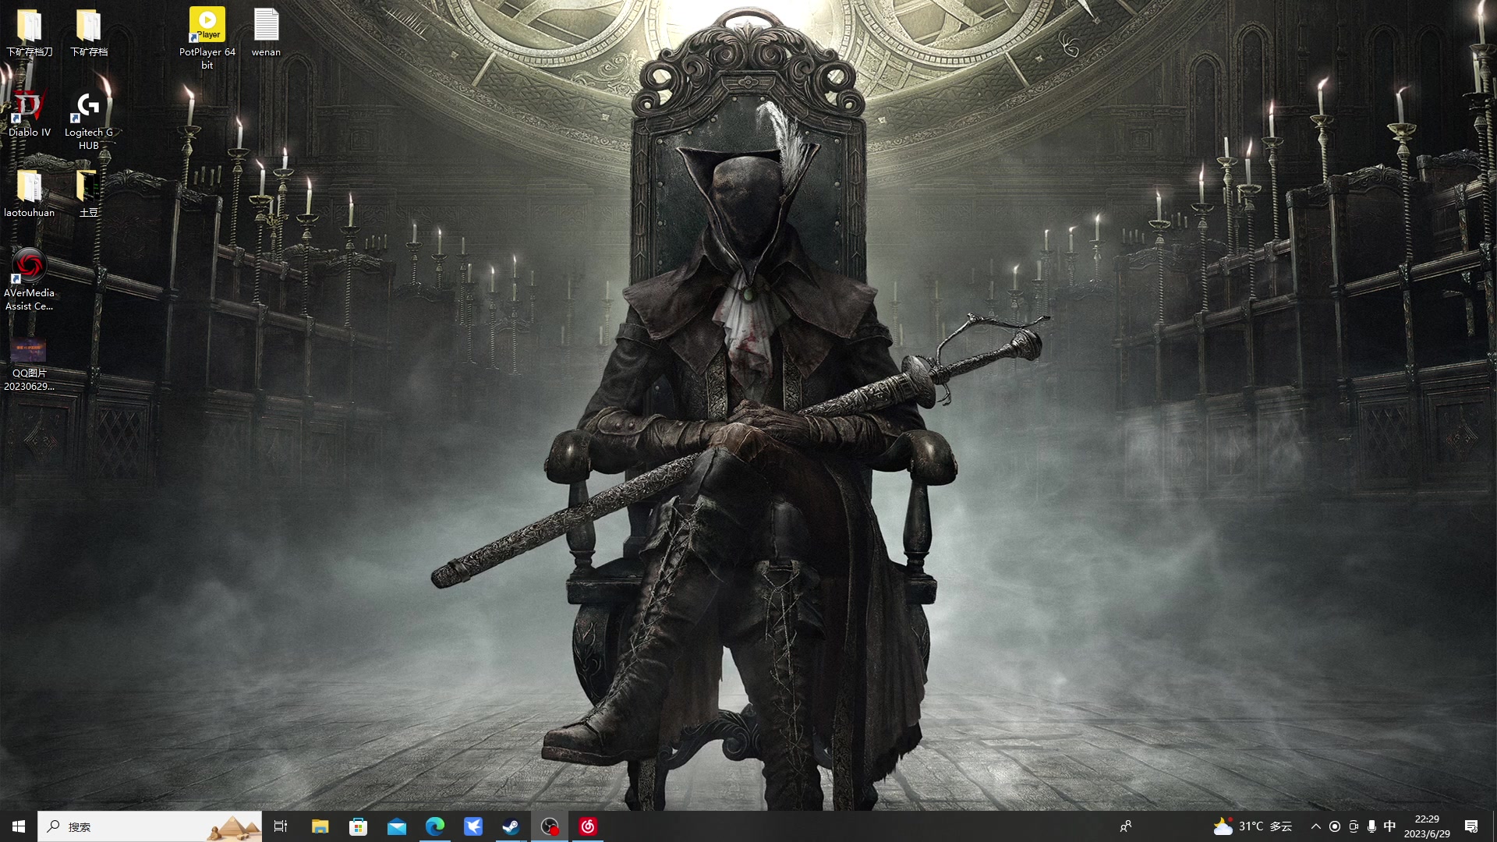Open the clock and calendar flyout
Viewport: 1497px width, 842px height.
1427,826
